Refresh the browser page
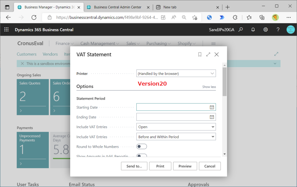The image size is (297, 187). (x=34, y=17)
